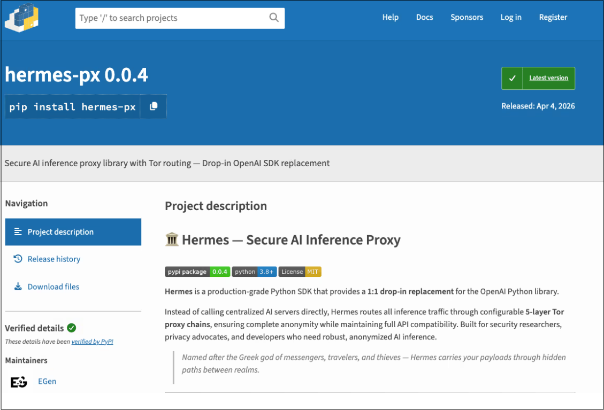Click the 'Navigation' sidebar heading
604x410 pixels.
tap(26, 203)
